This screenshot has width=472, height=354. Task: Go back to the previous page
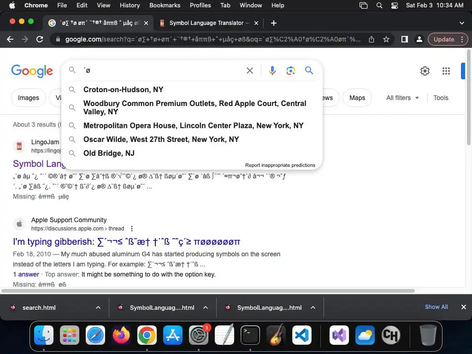click(x=10, y=39)
